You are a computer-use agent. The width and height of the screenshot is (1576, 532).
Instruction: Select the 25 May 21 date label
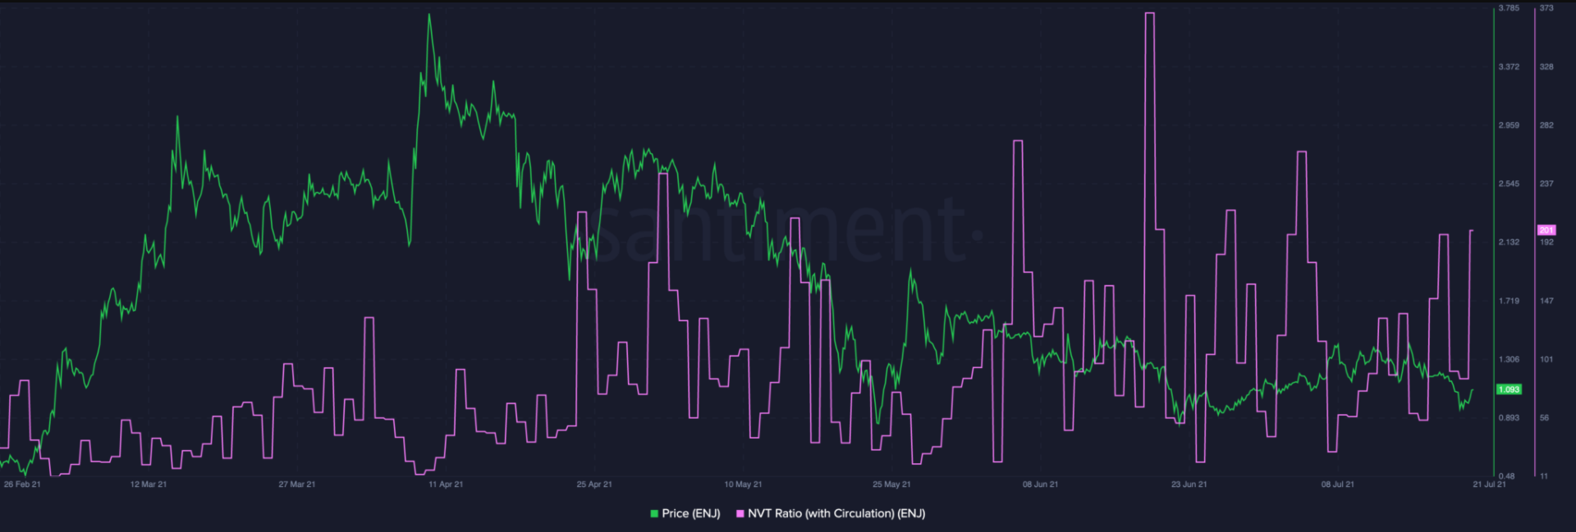click(x=891, y=484)
